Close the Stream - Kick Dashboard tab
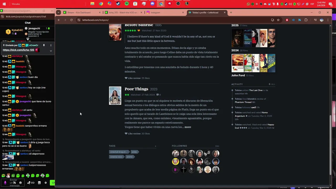 [x=100, y=12]
